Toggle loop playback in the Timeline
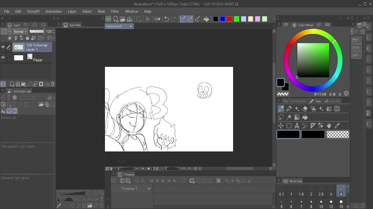This screenshot has width=373, height=209. click(184, 181)
